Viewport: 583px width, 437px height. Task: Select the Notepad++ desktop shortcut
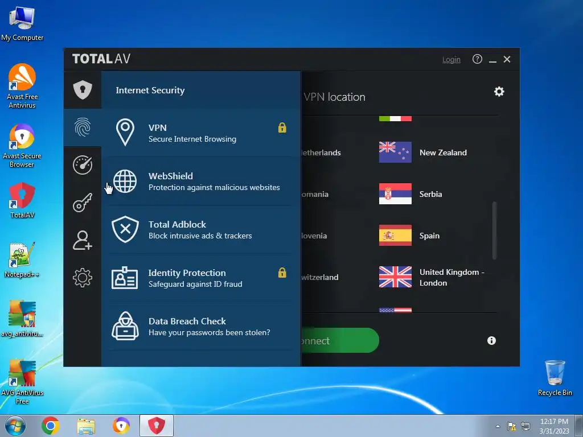22,259
